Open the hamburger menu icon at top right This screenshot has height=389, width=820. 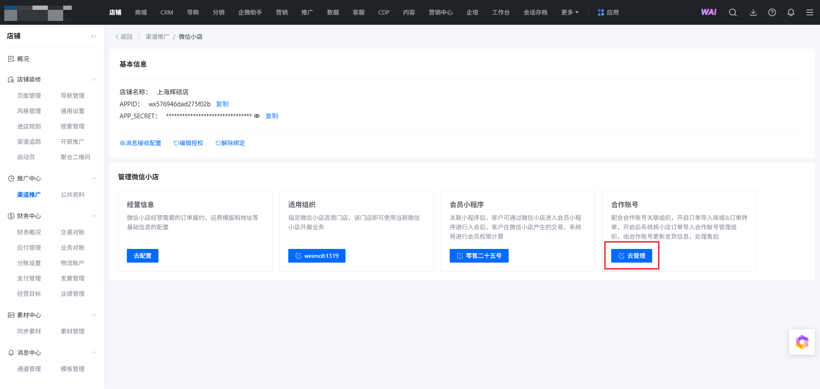tap(810, 12)
